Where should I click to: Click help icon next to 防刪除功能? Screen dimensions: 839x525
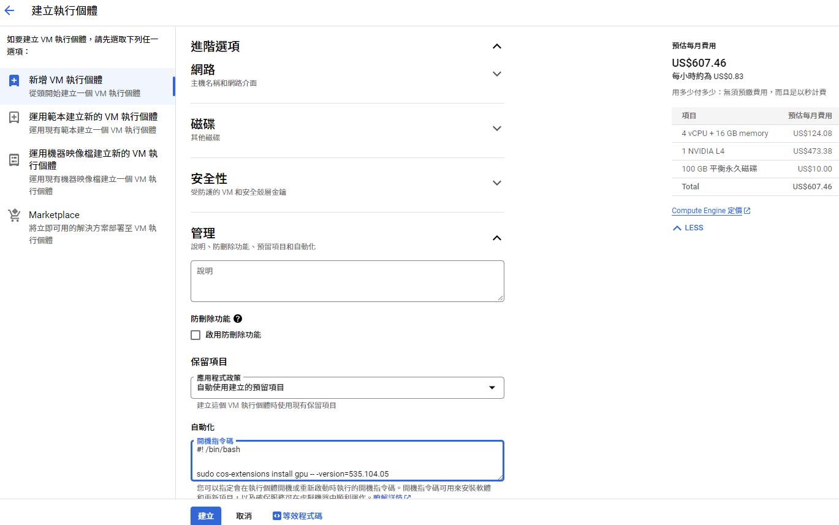click(238, 319)
